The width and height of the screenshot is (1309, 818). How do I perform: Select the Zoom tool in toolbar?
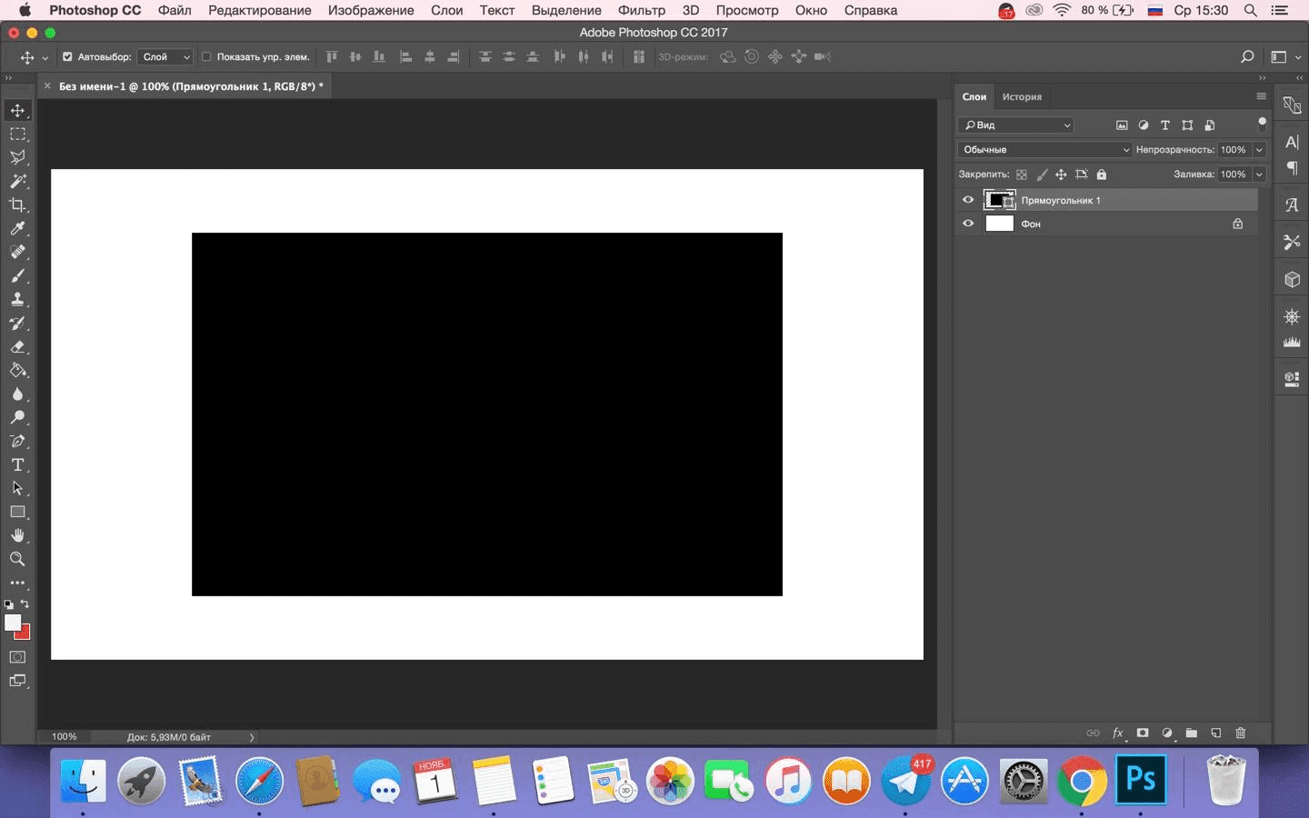(x=17, y=560)
